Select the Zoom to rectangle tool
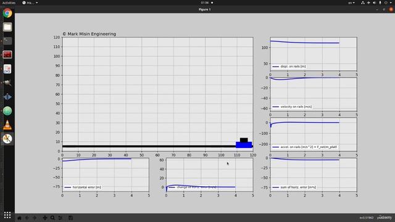 pos(52,218)
